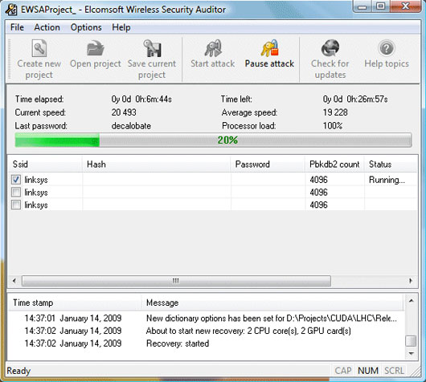Open Help topics question mark icon

[387, 49]
